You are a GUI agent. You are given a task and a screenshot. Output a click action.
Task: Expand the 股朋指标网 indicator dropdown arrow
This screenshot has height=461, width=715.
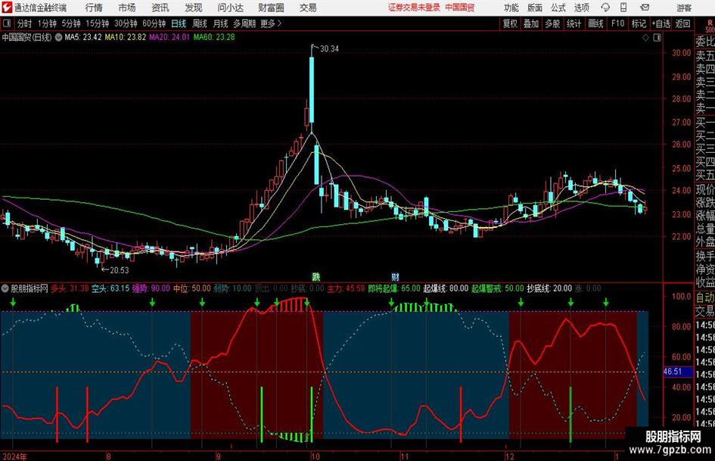(x=5, y=288)
